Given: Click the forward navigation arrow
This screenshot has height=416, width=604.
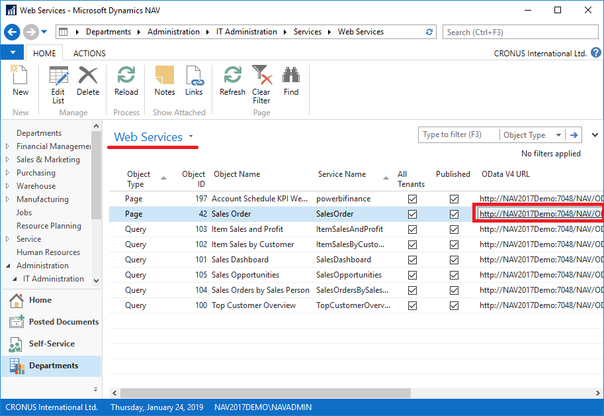Looking at the screenshot, I should click(x=31, y=32).
